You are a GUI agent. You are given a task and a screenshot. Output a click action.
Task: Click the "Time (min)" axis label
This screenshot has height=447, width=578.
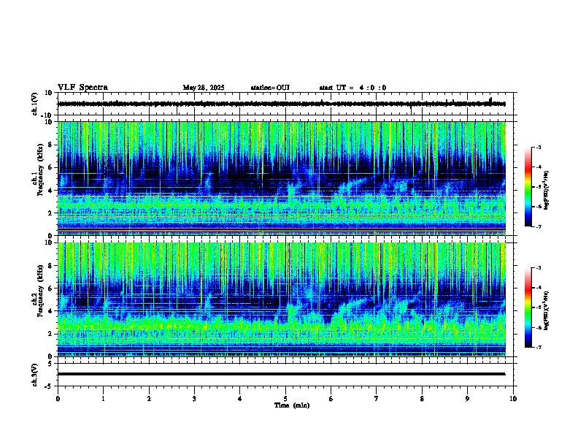(x=292, y=405)
